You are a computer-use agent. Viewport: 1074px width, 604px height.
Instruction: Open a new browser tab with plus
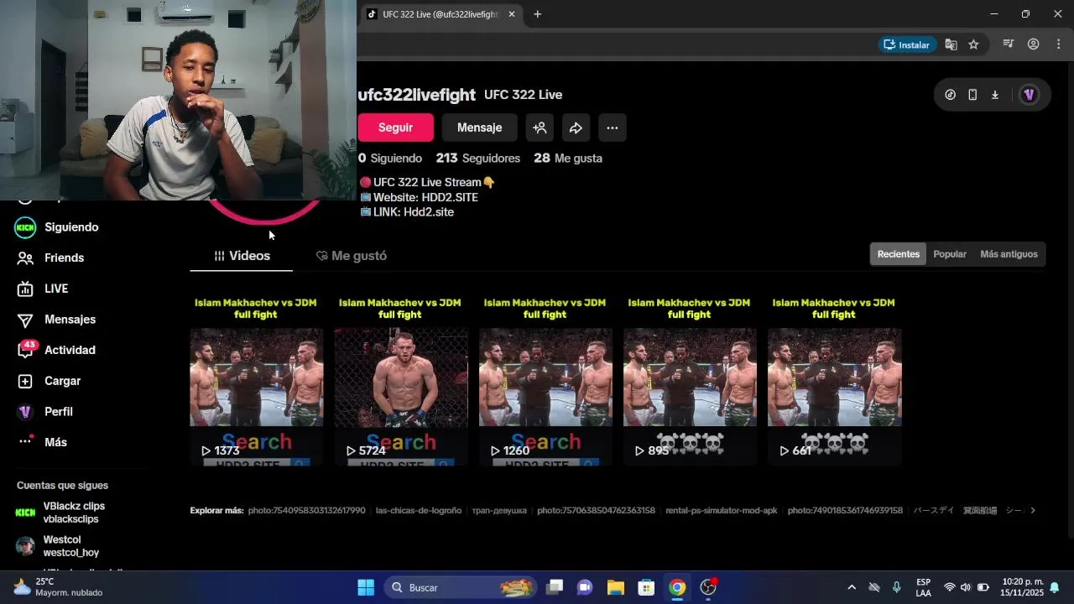[538, 14]
